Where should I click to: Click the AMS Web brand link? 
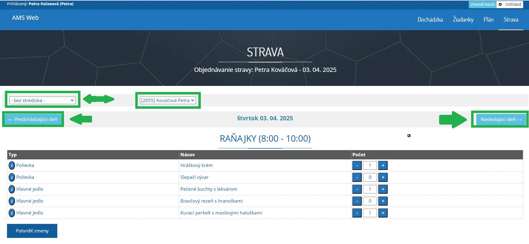click(x=25, y=18)
